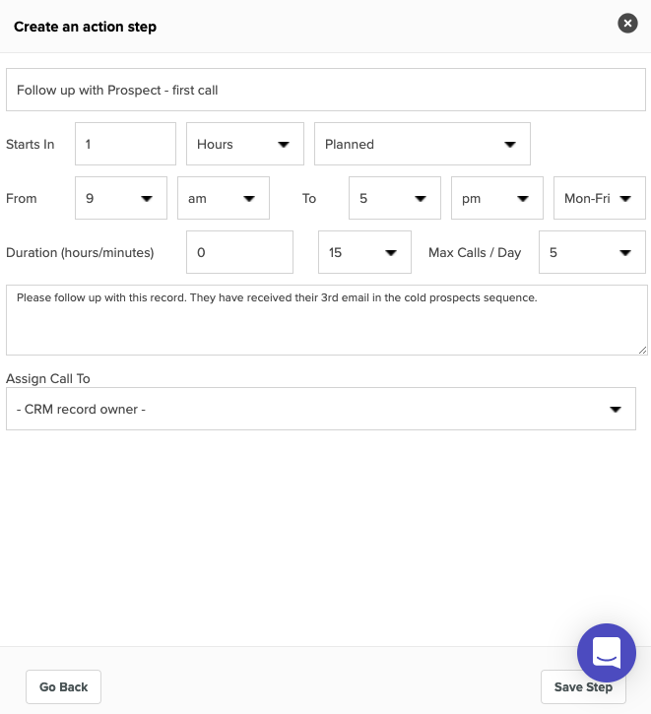The image size is (651, 714).
Task: Click the arrow on CRM record owner selector
Action: (616, 410)
